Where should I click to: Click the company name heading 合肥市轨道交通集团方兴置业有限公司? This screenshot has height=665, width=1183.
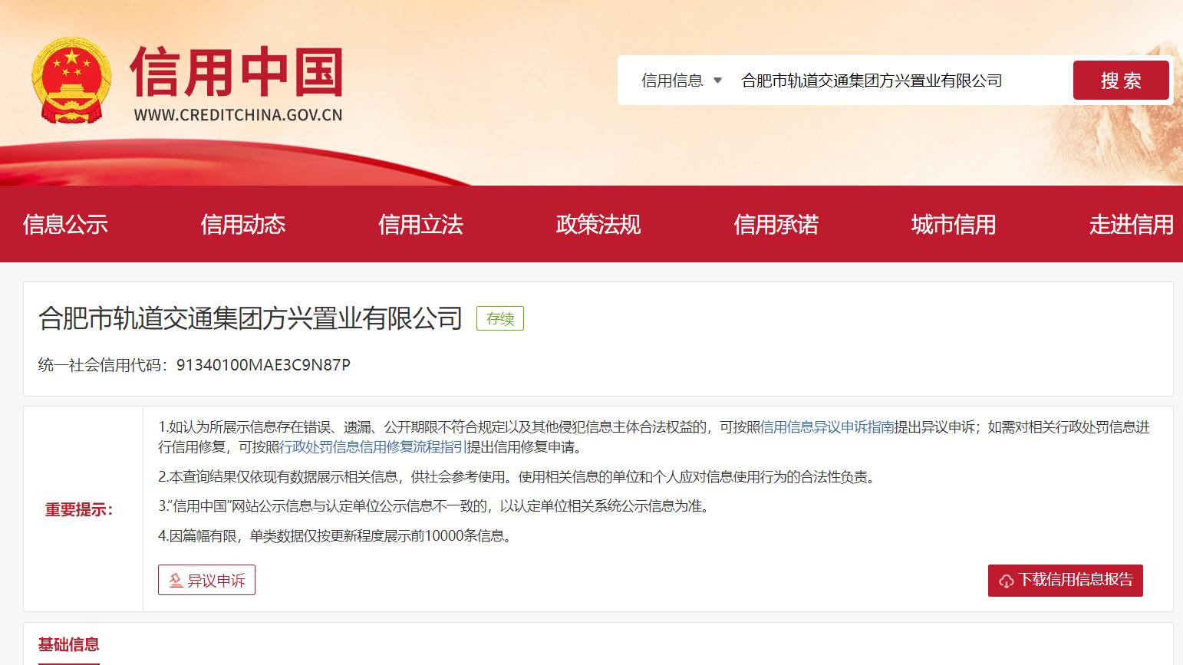coord(251,318)
